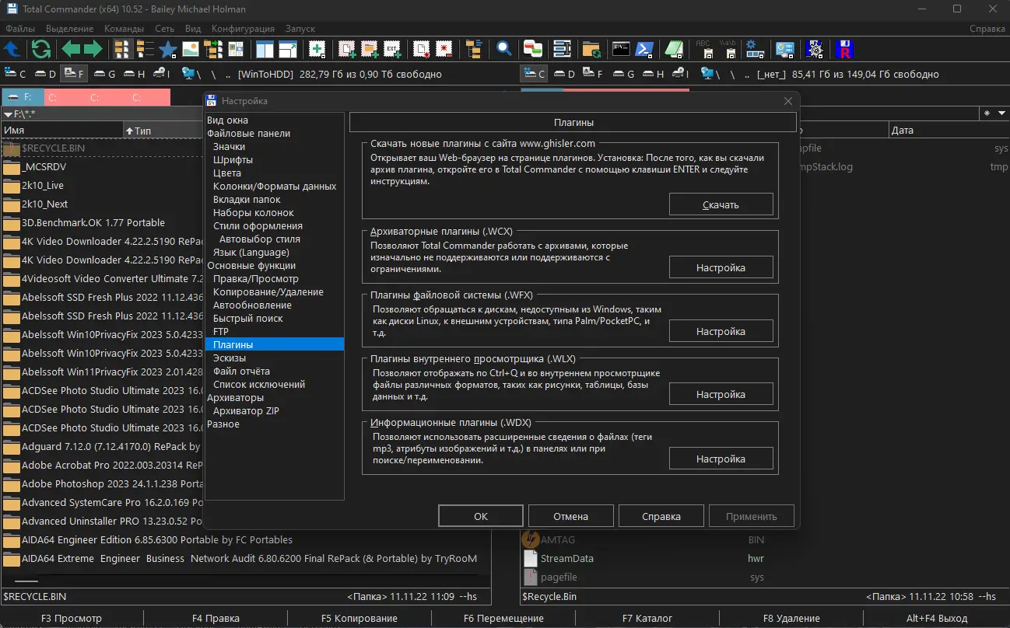Sort the left panel by the Тип column
The image size is (1010, 628).
click(x=163, y=131)
